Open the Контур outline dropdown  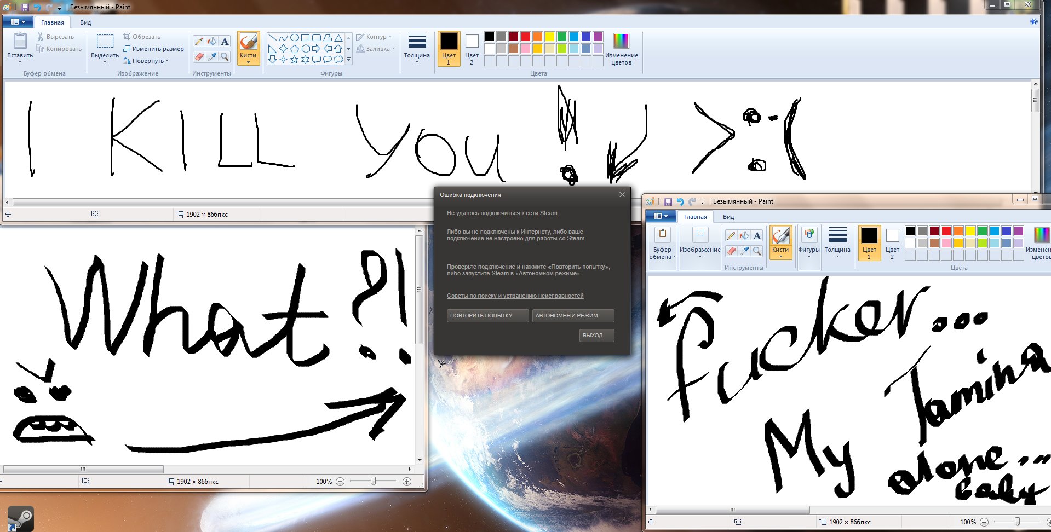click(374, 37)
